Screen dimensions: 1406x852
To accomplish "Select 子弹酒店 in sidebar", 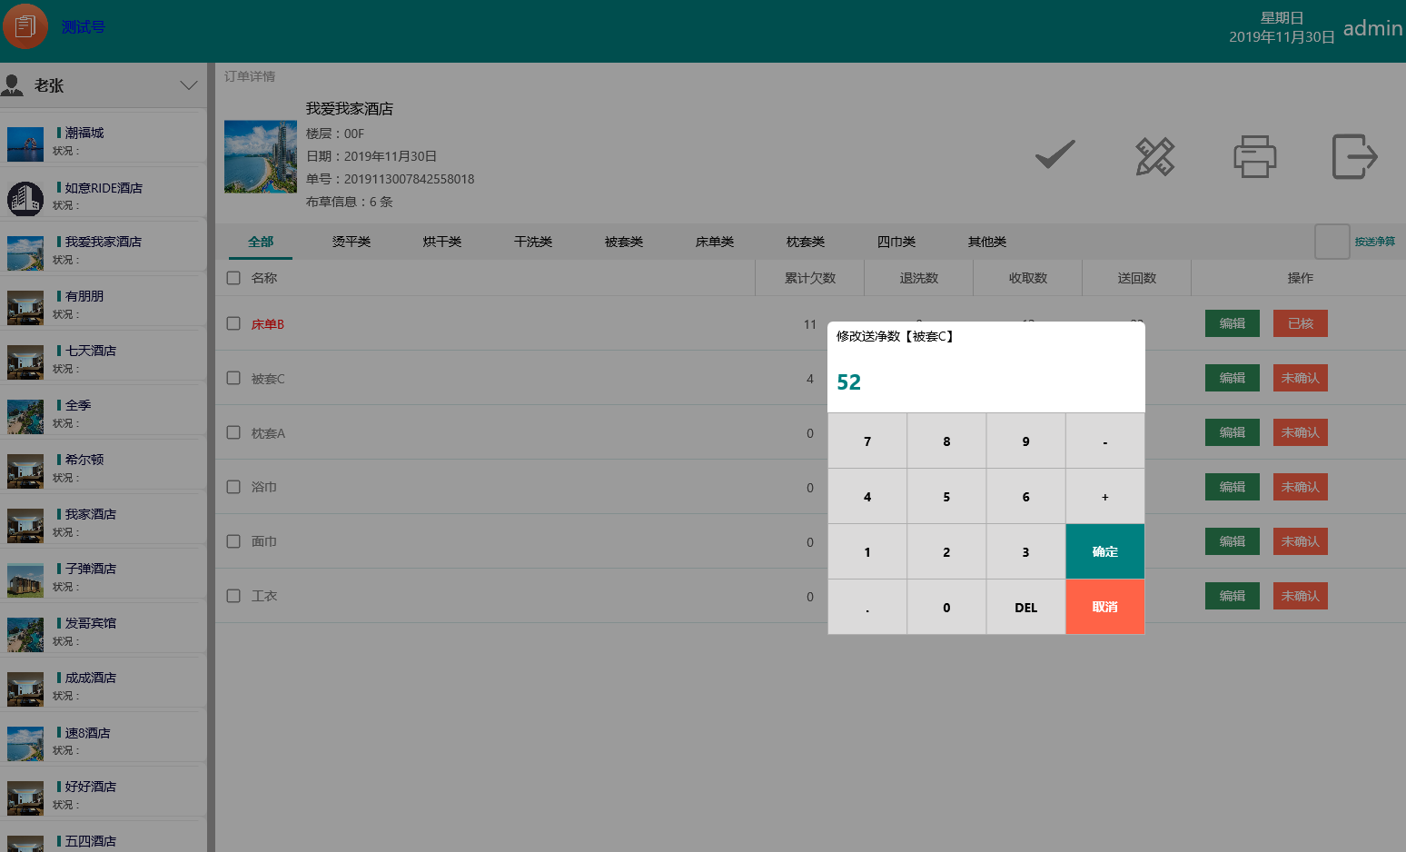I will pos(104,577).
